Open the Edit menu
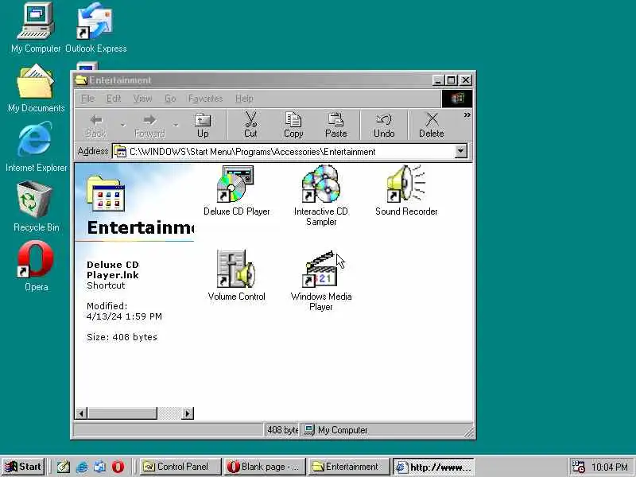The image size is (636, 477). [114, 99]
